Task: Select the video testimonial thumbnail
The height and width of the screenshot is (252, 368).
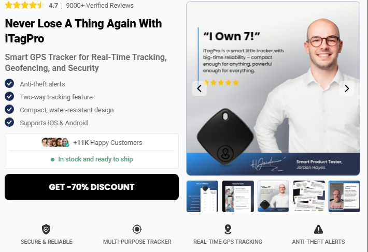Action: pos(344,196)
